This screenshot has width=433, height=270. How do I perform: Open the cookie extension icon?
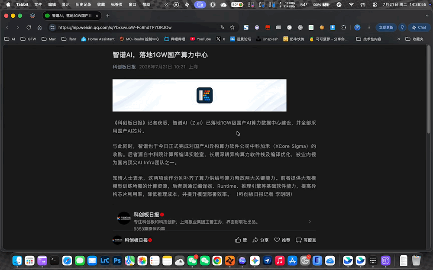click(322, 27)
